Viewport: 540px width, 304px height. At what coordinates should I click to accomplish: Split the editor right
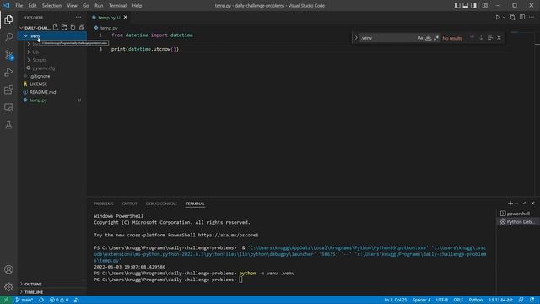pyautogui.click(x=522, y=17)
